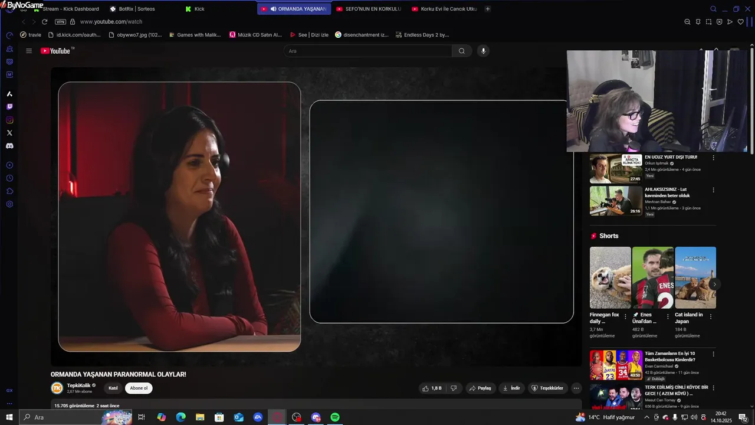
Task: Open the Cat island in Japan short thumbnail
Action: click(x=695, y=277)
